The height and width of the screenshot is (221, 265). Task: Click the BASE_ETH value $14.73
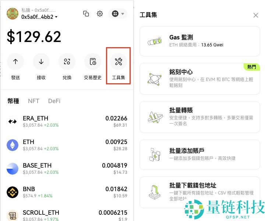tap(120, 172)
